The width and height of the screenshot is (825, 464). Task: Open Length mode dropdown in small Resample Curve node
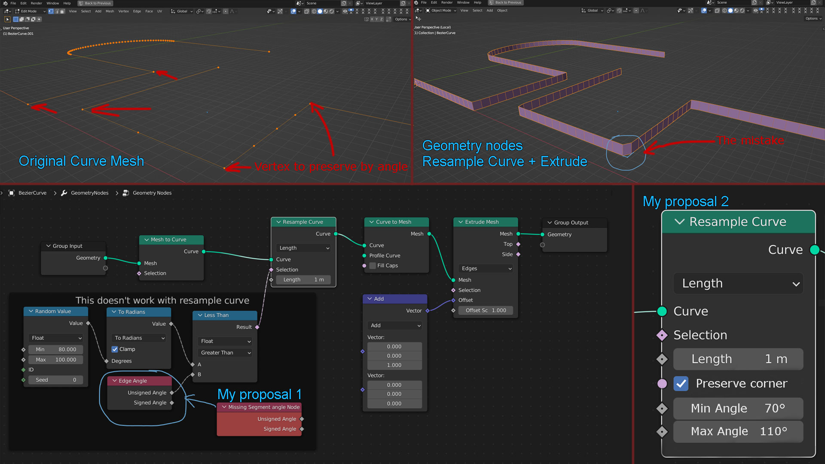pyautogui.click(x=304, y=248)
